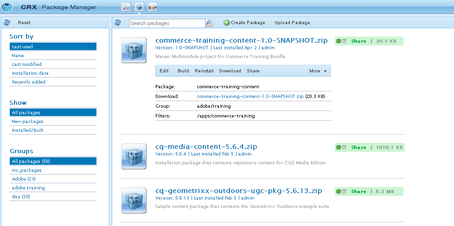Screen dimensions: 454x226
Task: Sort packages by Name
Action: click(x=53, y=55)
